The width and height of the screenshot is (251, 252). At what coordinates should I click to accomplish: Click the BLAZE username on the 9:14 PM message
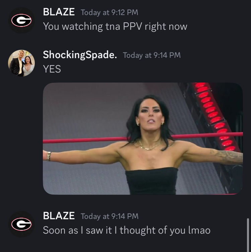click(x=59, y=216)
